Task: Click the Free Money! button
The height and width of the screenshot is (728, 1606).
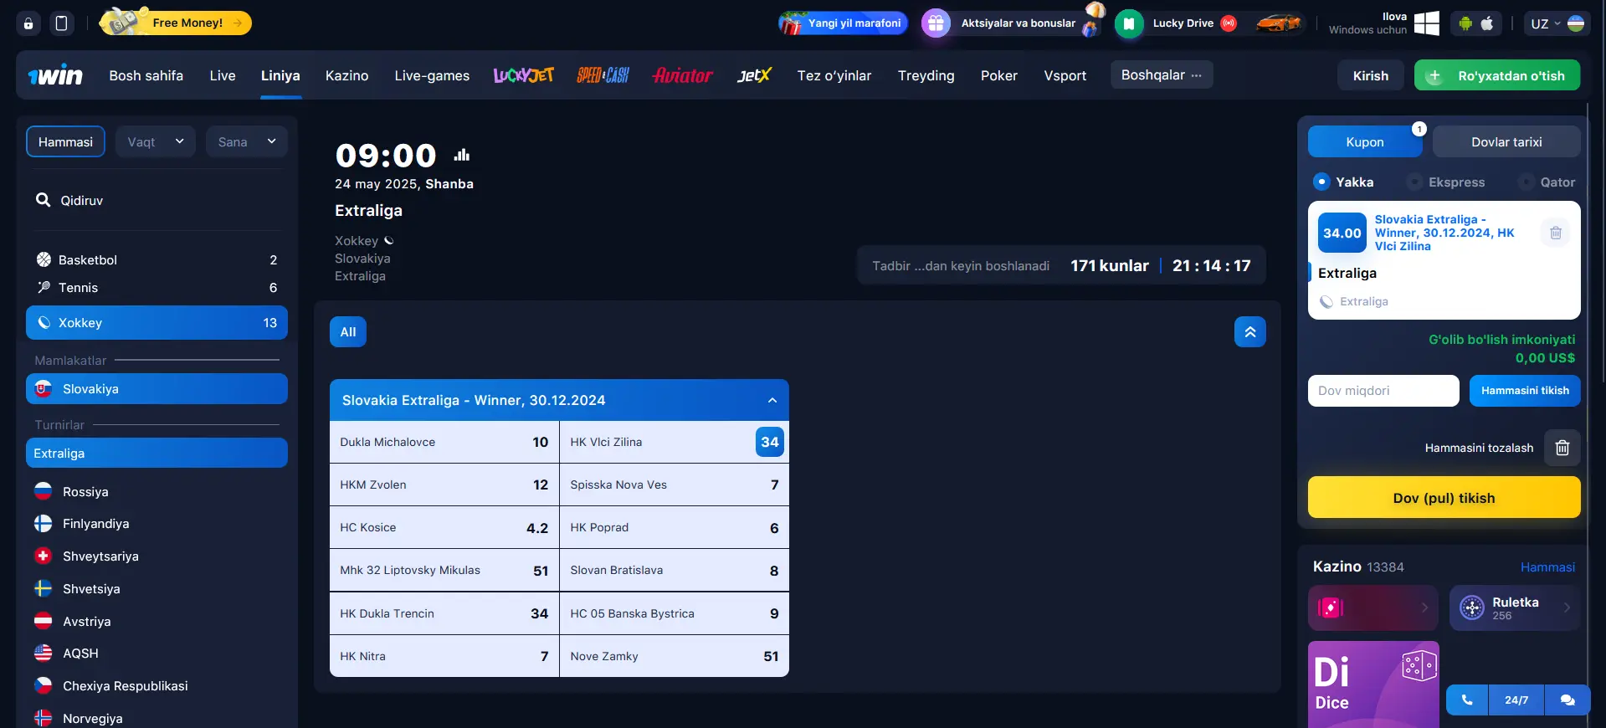Action: point(176,23)
